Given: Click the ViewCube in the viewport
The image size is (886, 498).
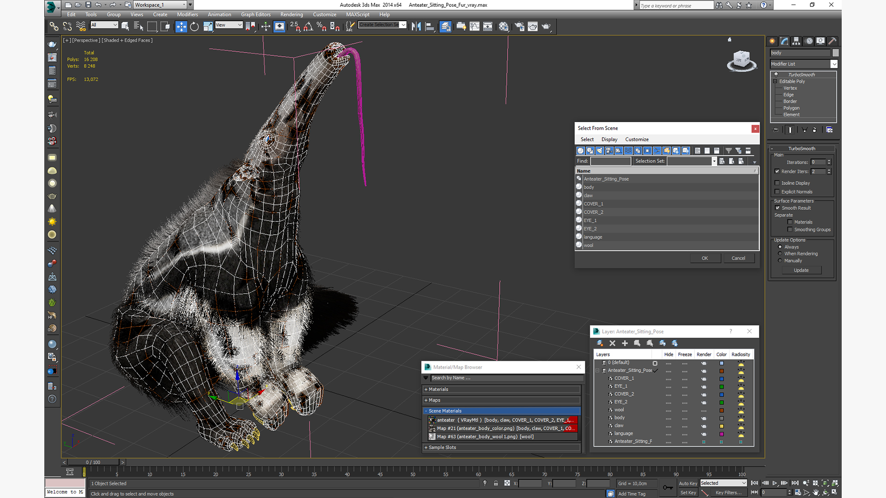Looking at the screenshot, I should pyautogui.click(x=742, y=61).
